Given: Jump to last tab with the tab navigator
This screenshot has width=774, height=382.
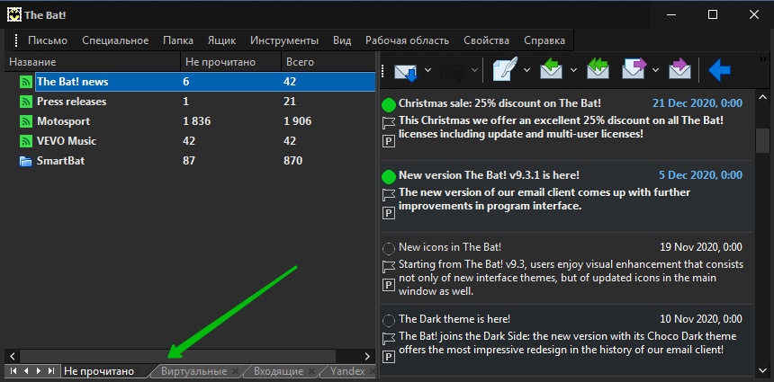Looking at the screenshot, I should 50,370.
